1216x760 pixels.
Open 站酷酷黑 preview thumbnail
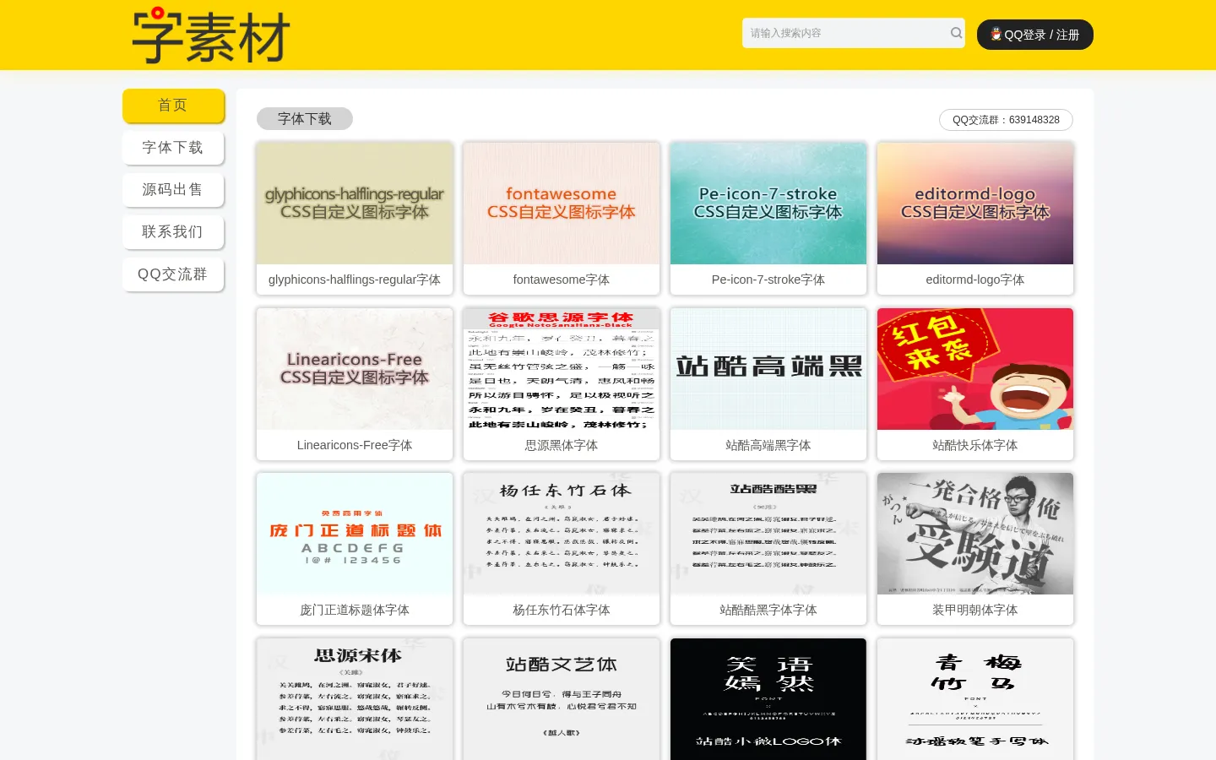tap(768, 534)
